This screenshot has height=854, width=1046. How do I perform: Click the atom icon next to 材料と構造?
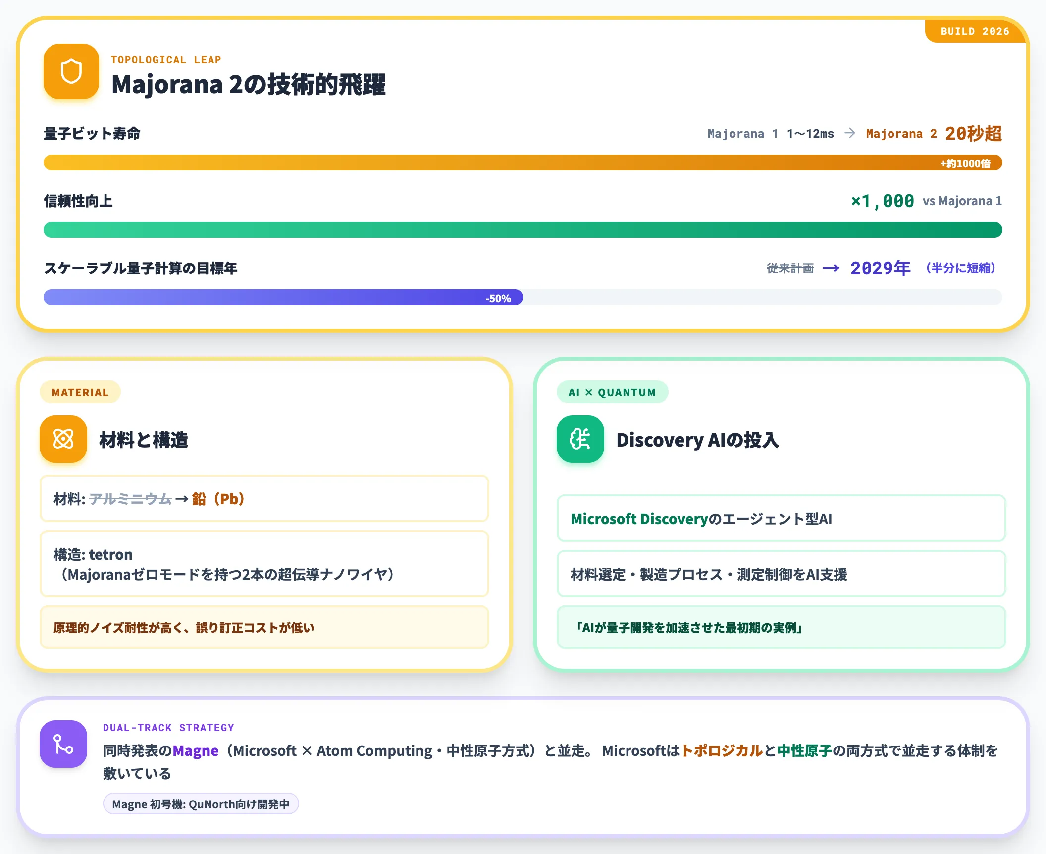coord(63,439)
